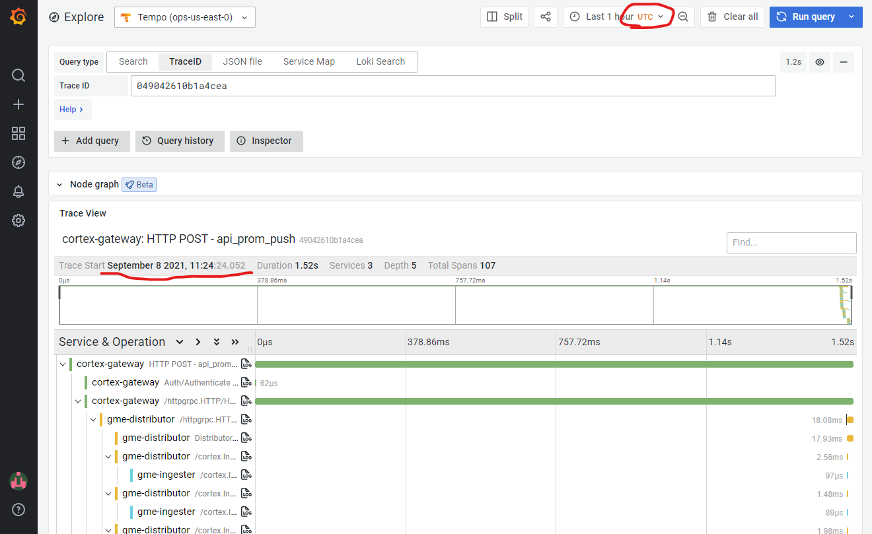The height and width of the screenshot is (534, 872).
Task: Open the Tempo data source dropdown
Action: pyautogui.click(x=184, y=18)
